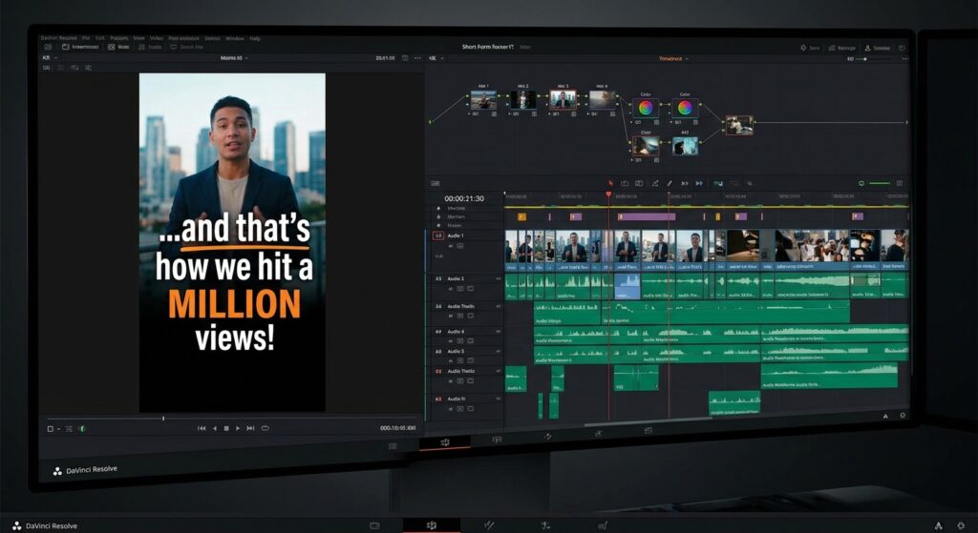
Task: Jump to last frame in viewer transport
Action: click(250, 428)
